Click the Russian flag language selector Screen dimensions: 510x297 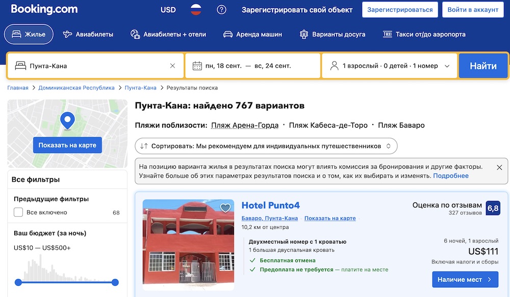[x=195, y=9]
